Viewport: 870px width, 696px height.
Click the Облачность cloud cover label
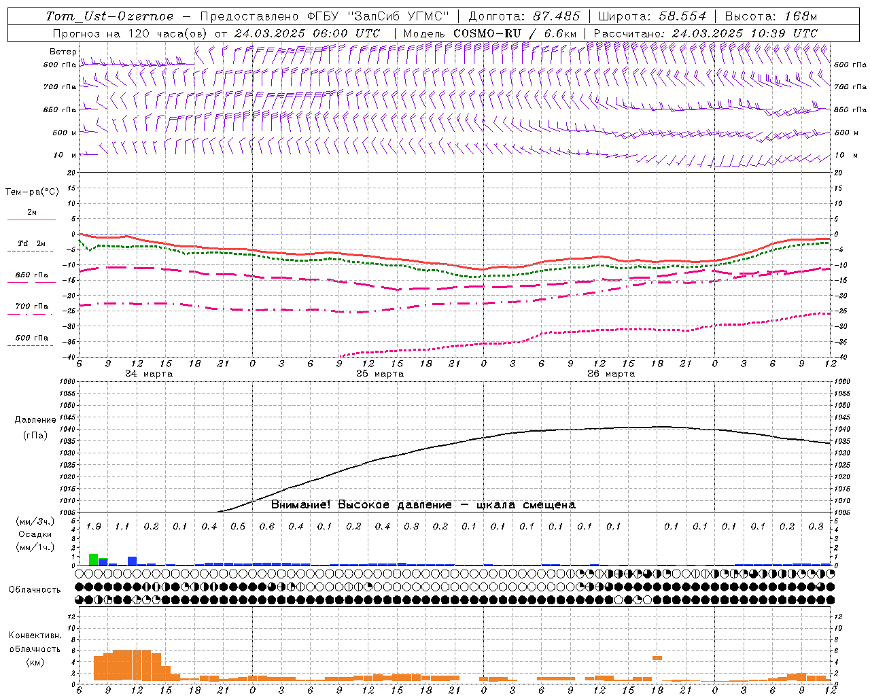35,590
